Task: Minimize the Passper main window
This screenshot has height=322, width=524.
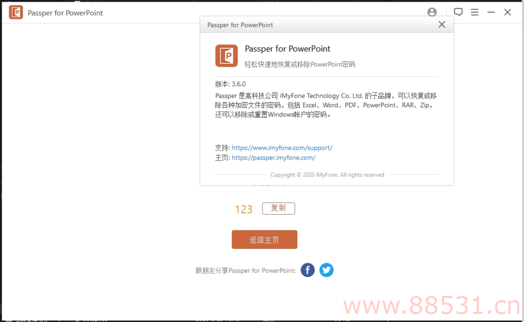Action: tap(491, 12)
